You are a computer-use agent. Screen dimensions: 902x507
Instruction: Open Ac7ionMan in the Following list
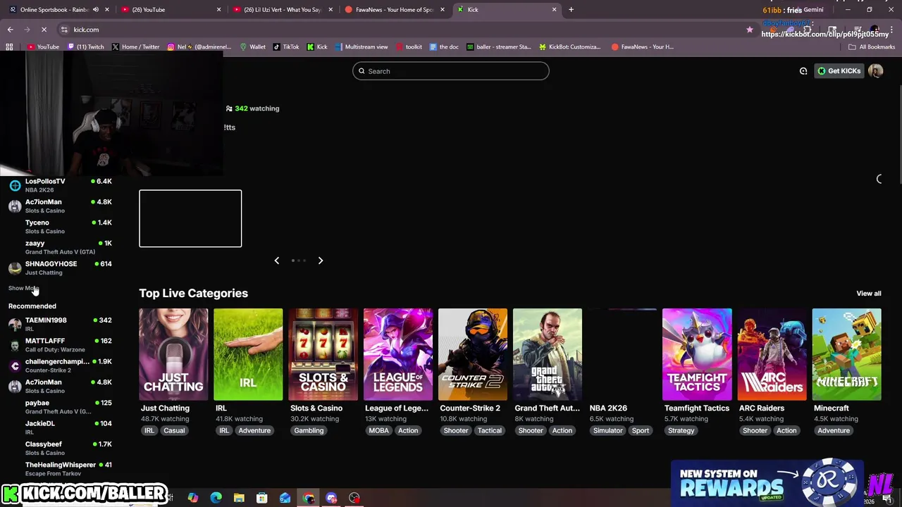tap(60, 206)
